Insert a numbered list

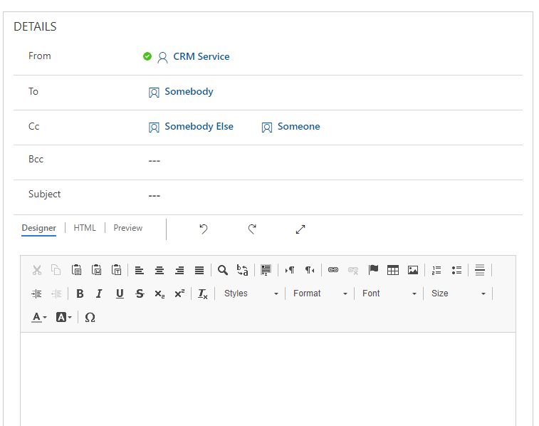point(436,270)
